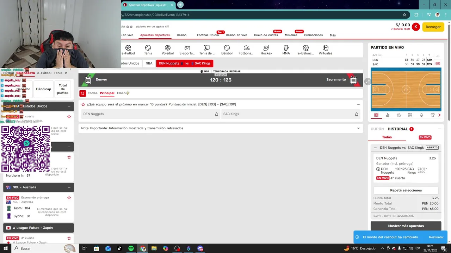Show more match panel icons with the arrow

point(439,115)
